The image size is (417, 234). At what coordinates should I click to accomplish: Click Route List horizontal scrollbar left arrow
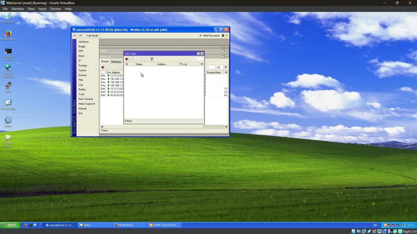[x=102, y=127]
